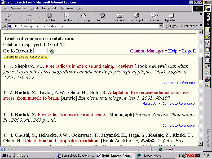Open the Súgó menu
This screenshot has width=212, height=159.
coord(81,8)
